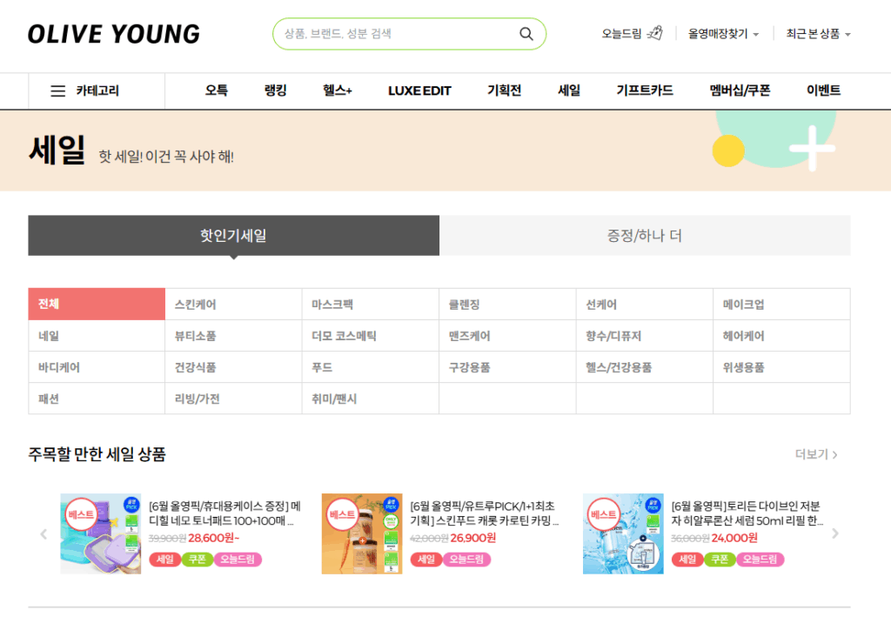Open the 멤버십/쿠폰 menu item
The width and height of the screenshot is (891, 637).
click(740, 91)
